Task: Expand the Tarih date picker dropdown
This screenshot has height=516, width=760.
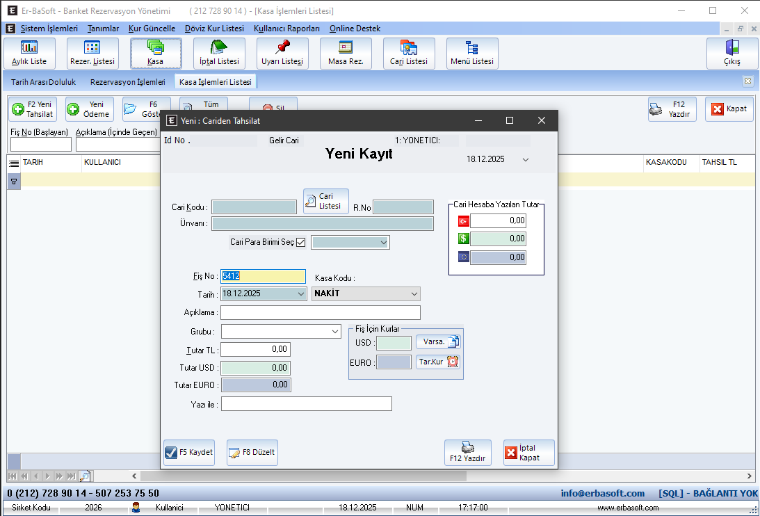Action: (300, 293)
